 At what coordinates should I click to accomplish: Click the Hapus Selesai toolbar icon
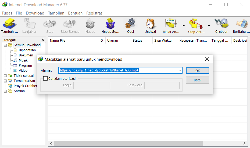(110, 24)
